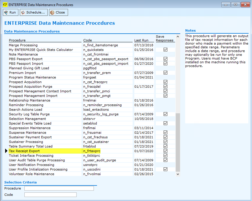The image size is (252, 201).
Task: Click the Close toolbar button
Action: coord(58,12)
